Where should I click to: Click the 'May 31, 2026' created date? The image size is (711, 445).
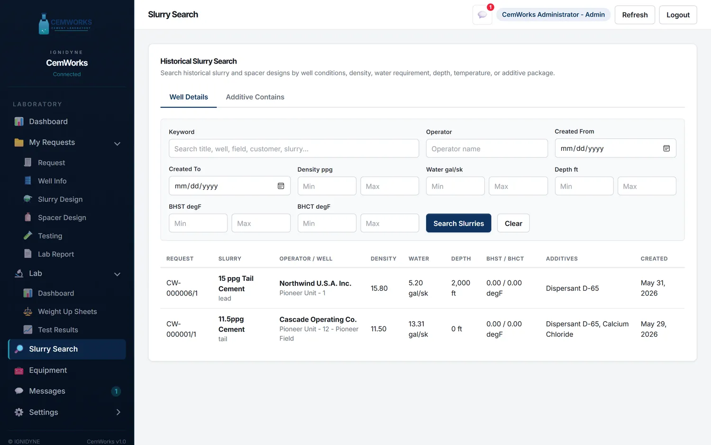(653, 288)
